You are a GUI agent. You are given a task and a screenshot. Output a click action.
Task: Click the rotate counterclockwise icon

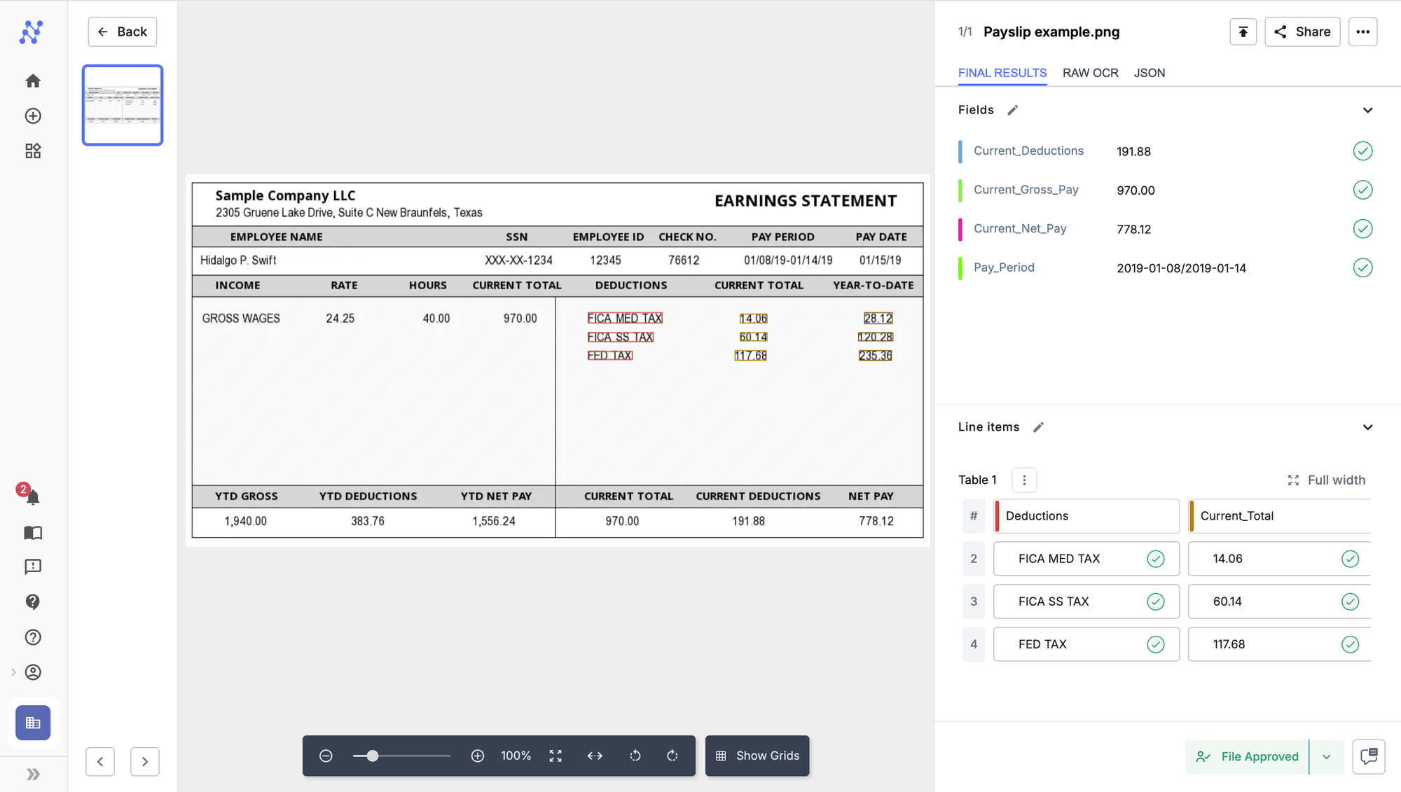pos(635,756)
